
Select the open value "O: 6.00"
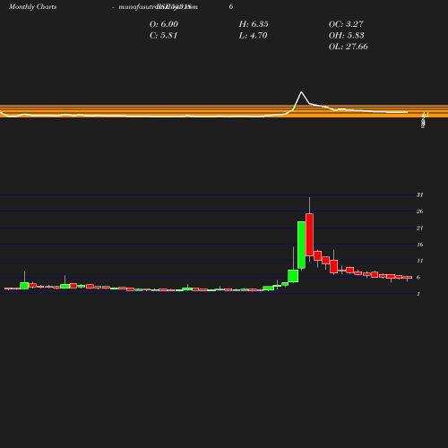[164, 24]
